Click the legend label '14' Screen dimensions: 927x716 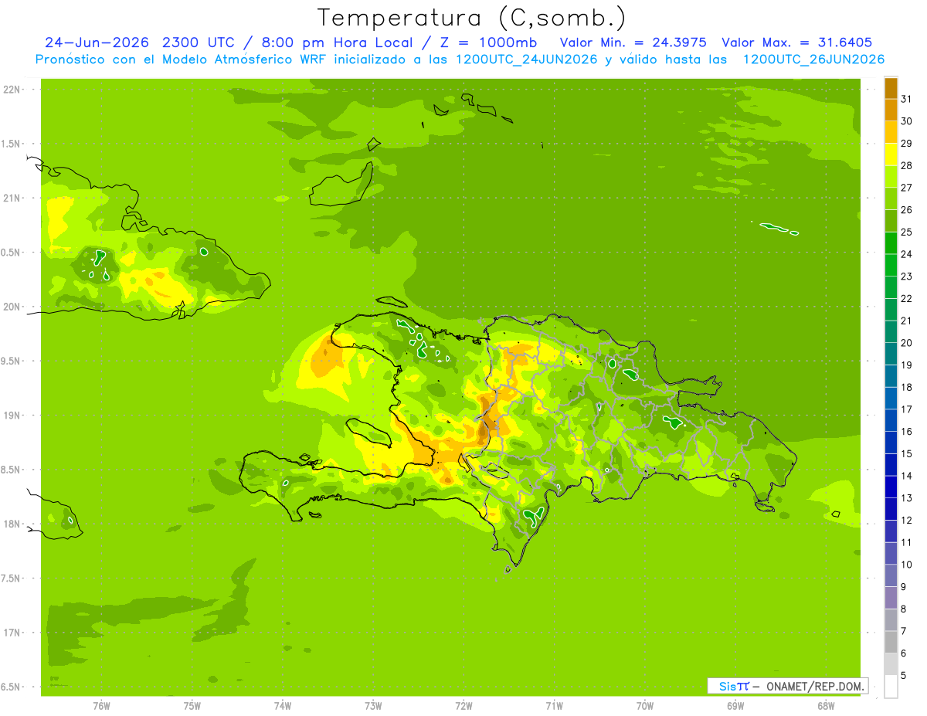pos(907,476)
